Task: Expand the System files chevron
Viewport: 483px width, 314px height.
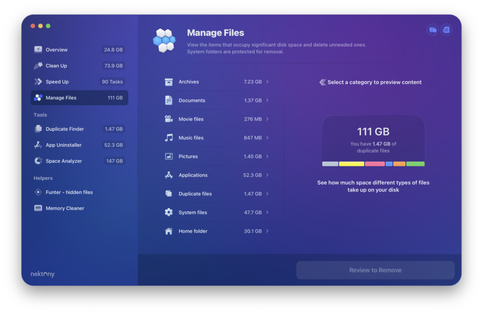Action: pos(267,212)
